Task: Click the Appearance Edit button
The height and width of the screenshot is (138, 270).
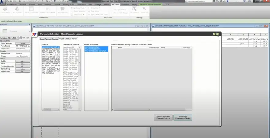Action: pyautogui.click(x=23, y=71)
